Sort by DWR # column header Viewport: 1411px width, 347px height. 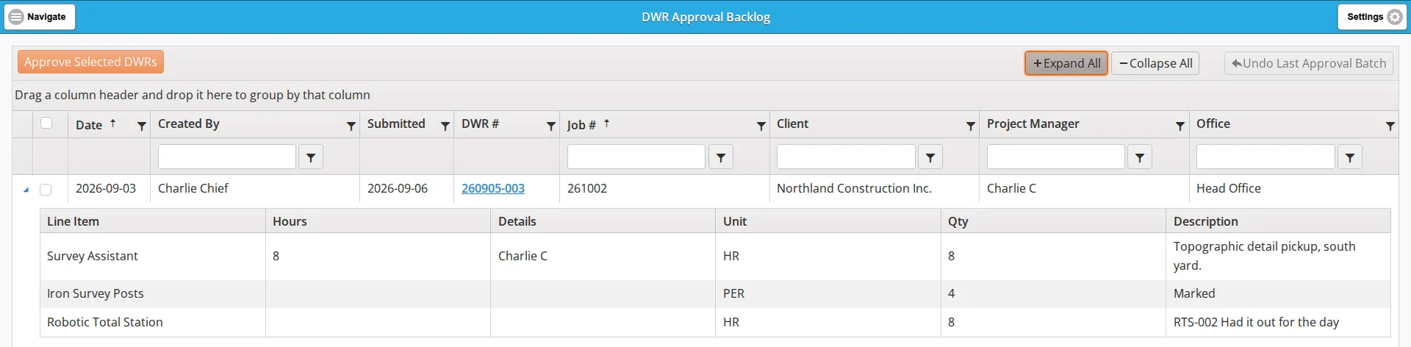[480, 124]
